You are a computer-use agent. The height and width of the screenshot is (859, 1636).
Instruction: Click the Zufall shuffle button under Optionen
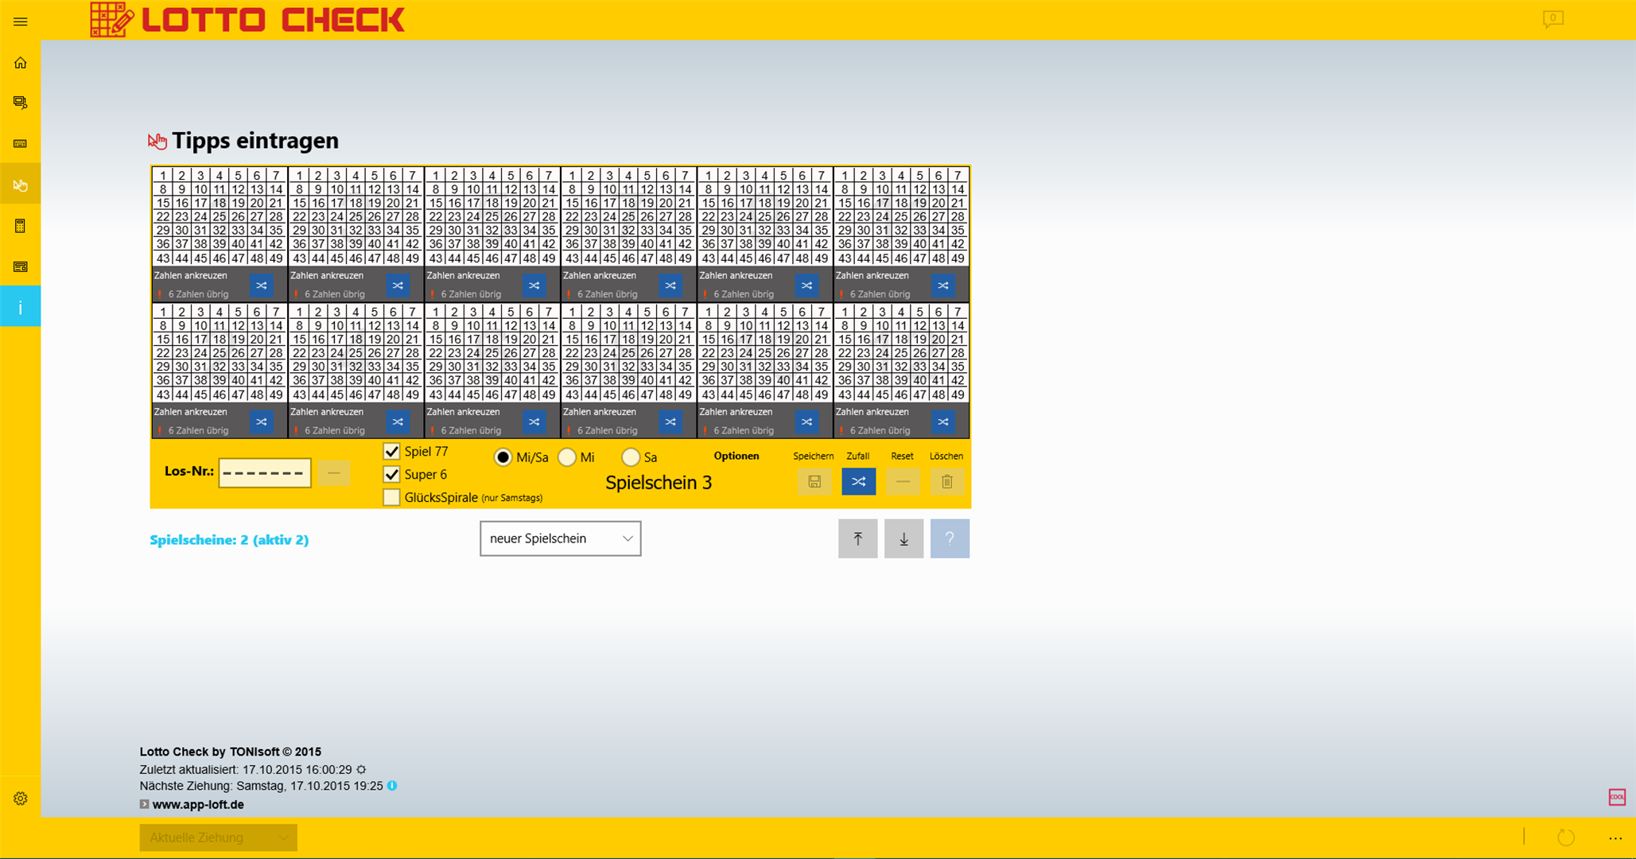pos(858,481)
